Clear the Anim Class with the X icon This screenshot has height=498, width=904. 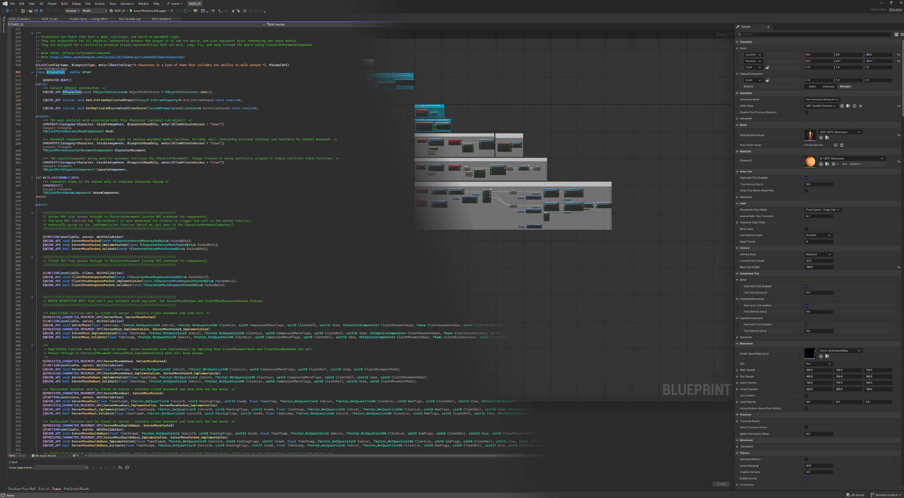click(860, 106)
